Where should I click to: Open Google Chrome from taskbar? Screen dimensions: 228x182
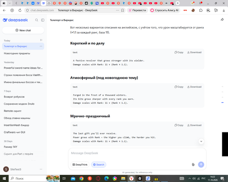81,178
